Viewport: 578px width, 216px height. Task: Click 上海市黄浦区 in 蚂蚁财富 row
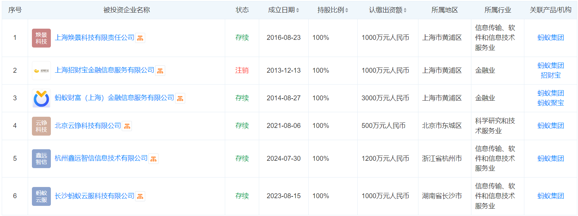pyautogui.click(x=442, y=98)
